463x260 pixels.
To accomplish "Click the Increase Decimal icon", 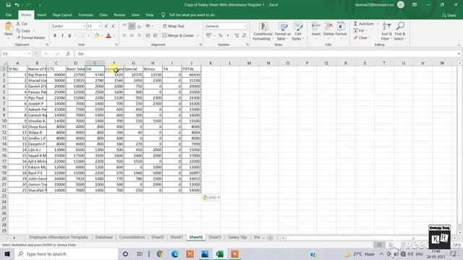I will pyautogui.click(x=237, y=35).
